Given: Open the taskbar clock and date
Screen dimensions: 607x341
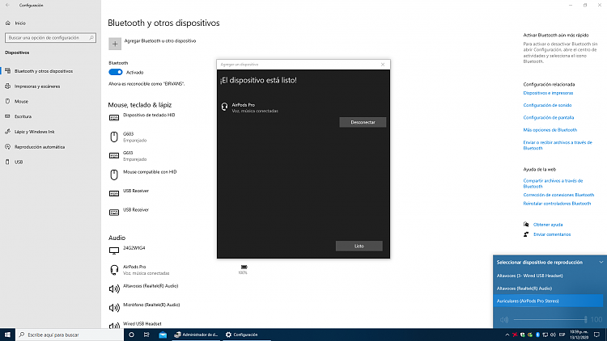Looking at the screenshot, I should (579, 335).
